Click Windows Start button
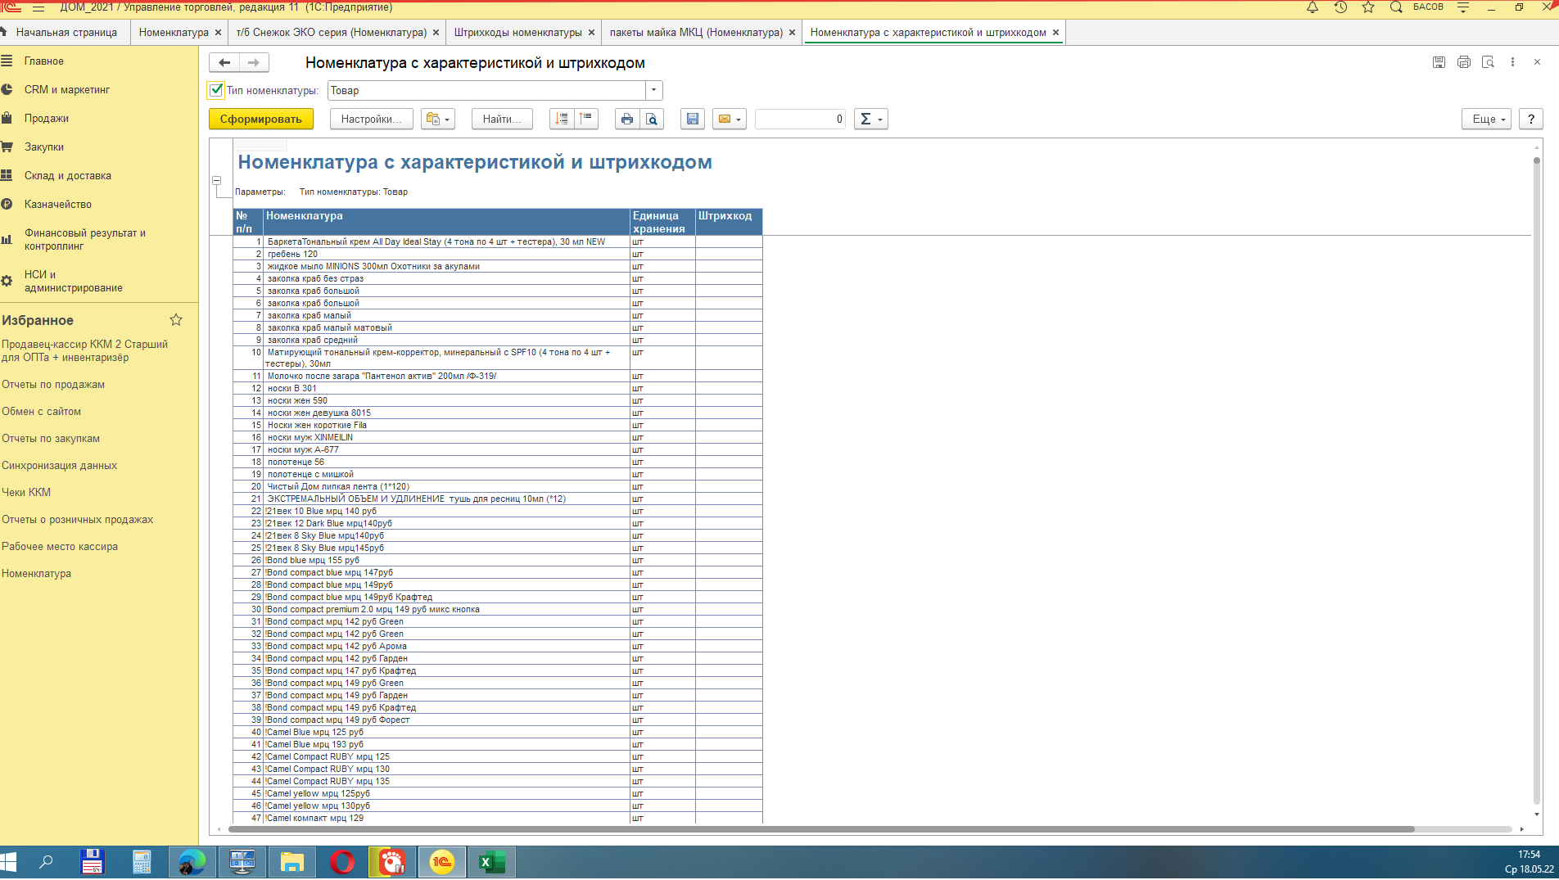Screen dimensions: 1559x880 8,862
